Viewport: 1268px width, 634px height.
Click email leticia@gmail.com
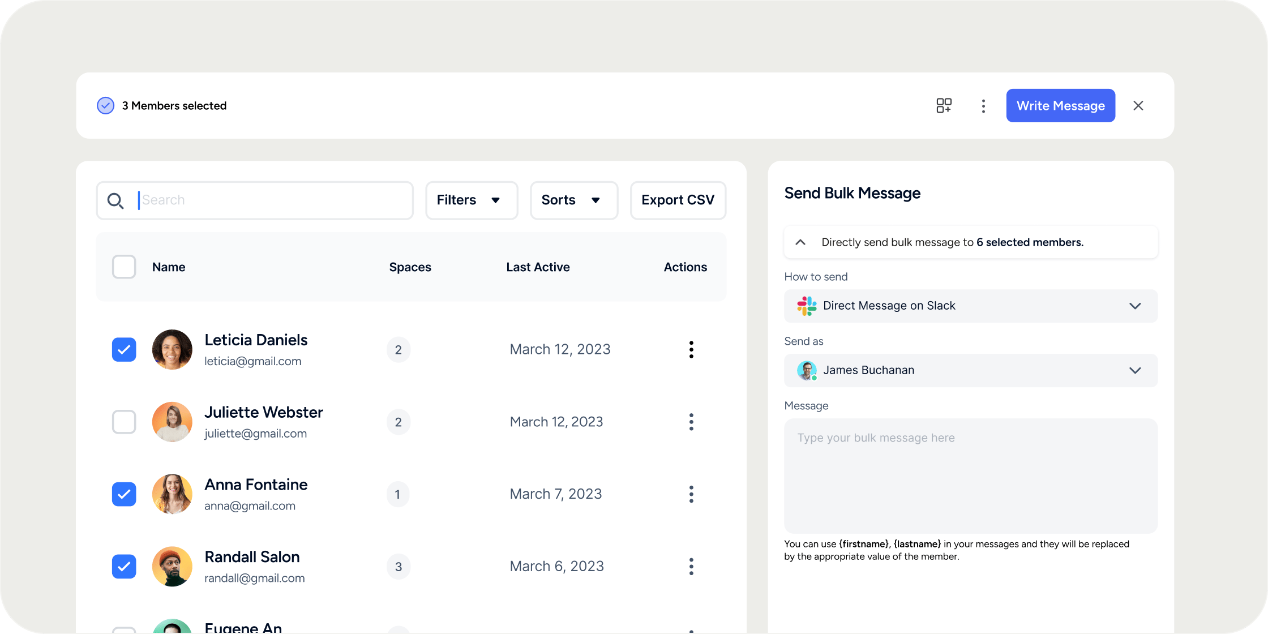tap(252, 361)
